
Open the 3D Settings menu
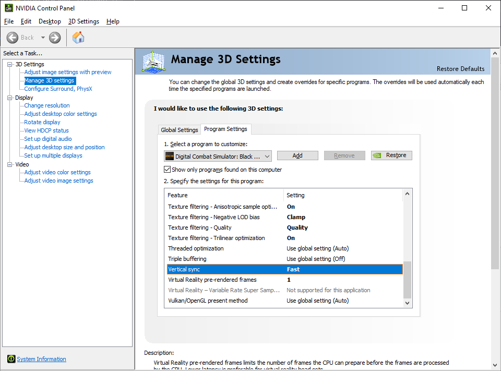(83, 21)
